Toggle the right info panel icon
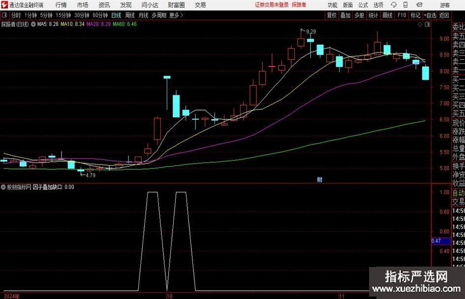The width and height of the screenshot is (465, 299). click(x=427, y=25)
